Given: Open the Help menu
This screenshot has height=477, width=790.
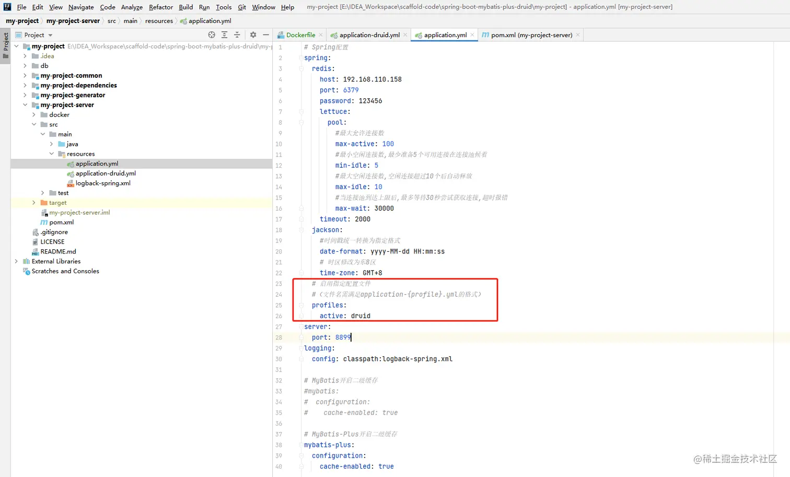Looking at the screenshot, I should (287, 7).
